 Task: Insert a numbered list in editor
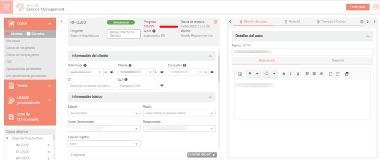coord(330,74)
